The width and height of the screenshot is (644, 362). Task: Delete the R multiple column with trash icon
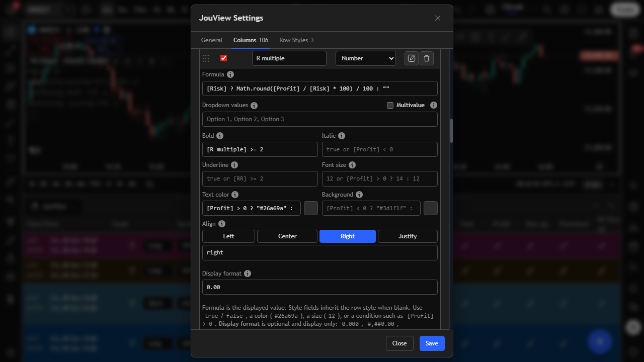point(427,58)
